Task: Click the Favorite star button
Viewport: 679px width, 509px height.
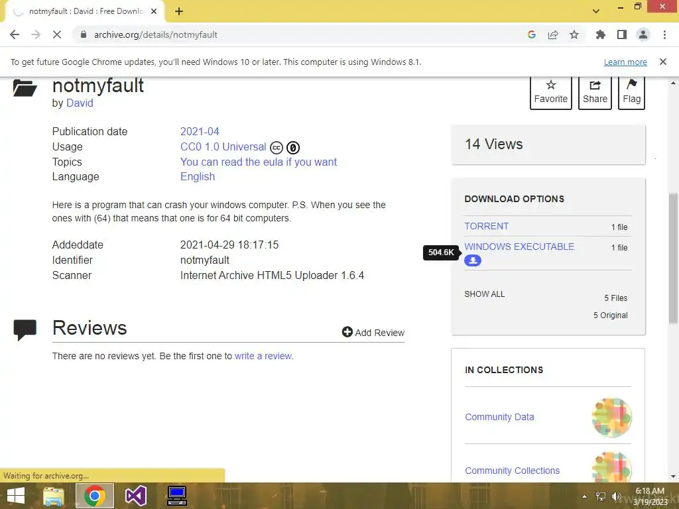Action: pos(551,92)
